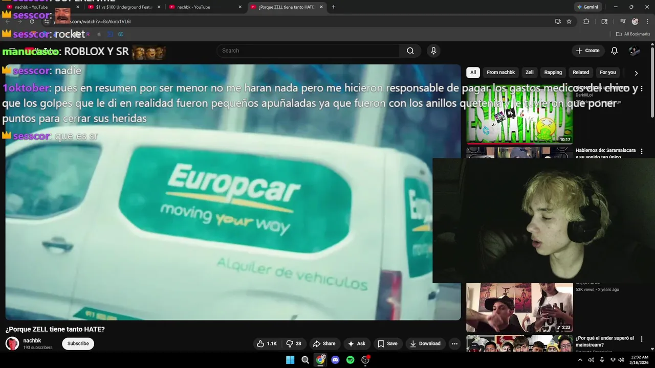Open more actions menu beside Download
This screenshot has height=368, width=655.
coord(454,343)
